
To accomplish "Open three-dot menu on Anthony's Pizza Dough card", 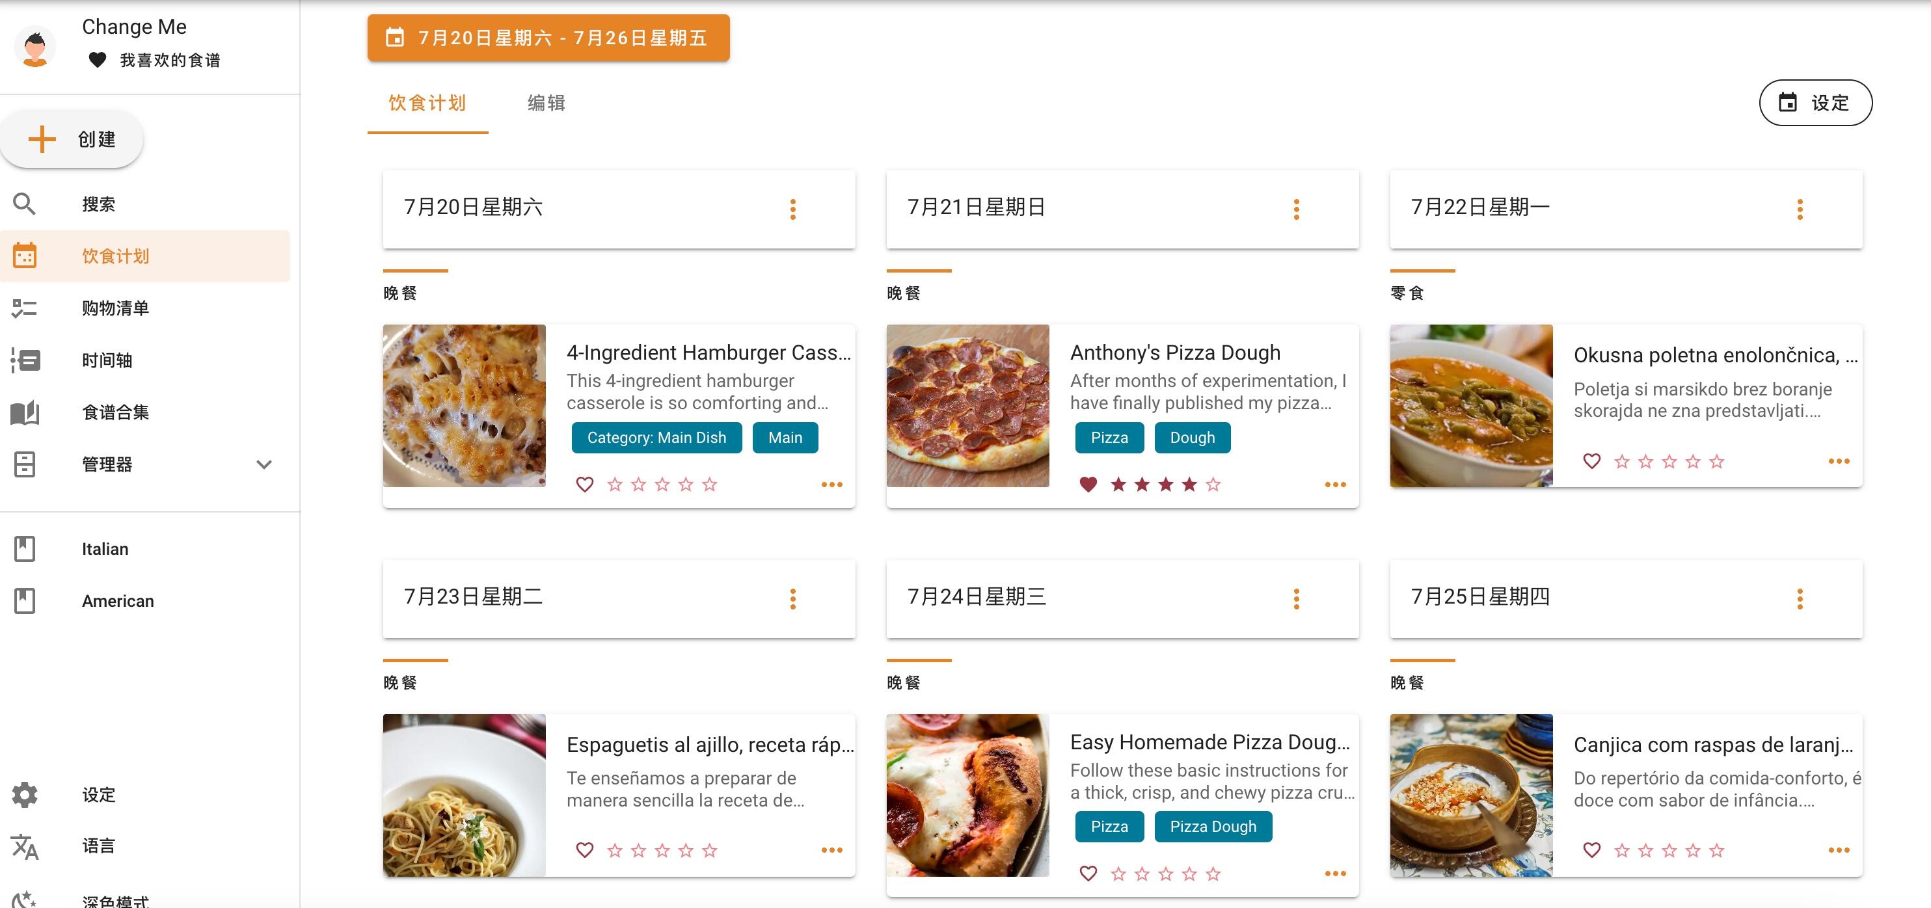I will (1336, 485).
